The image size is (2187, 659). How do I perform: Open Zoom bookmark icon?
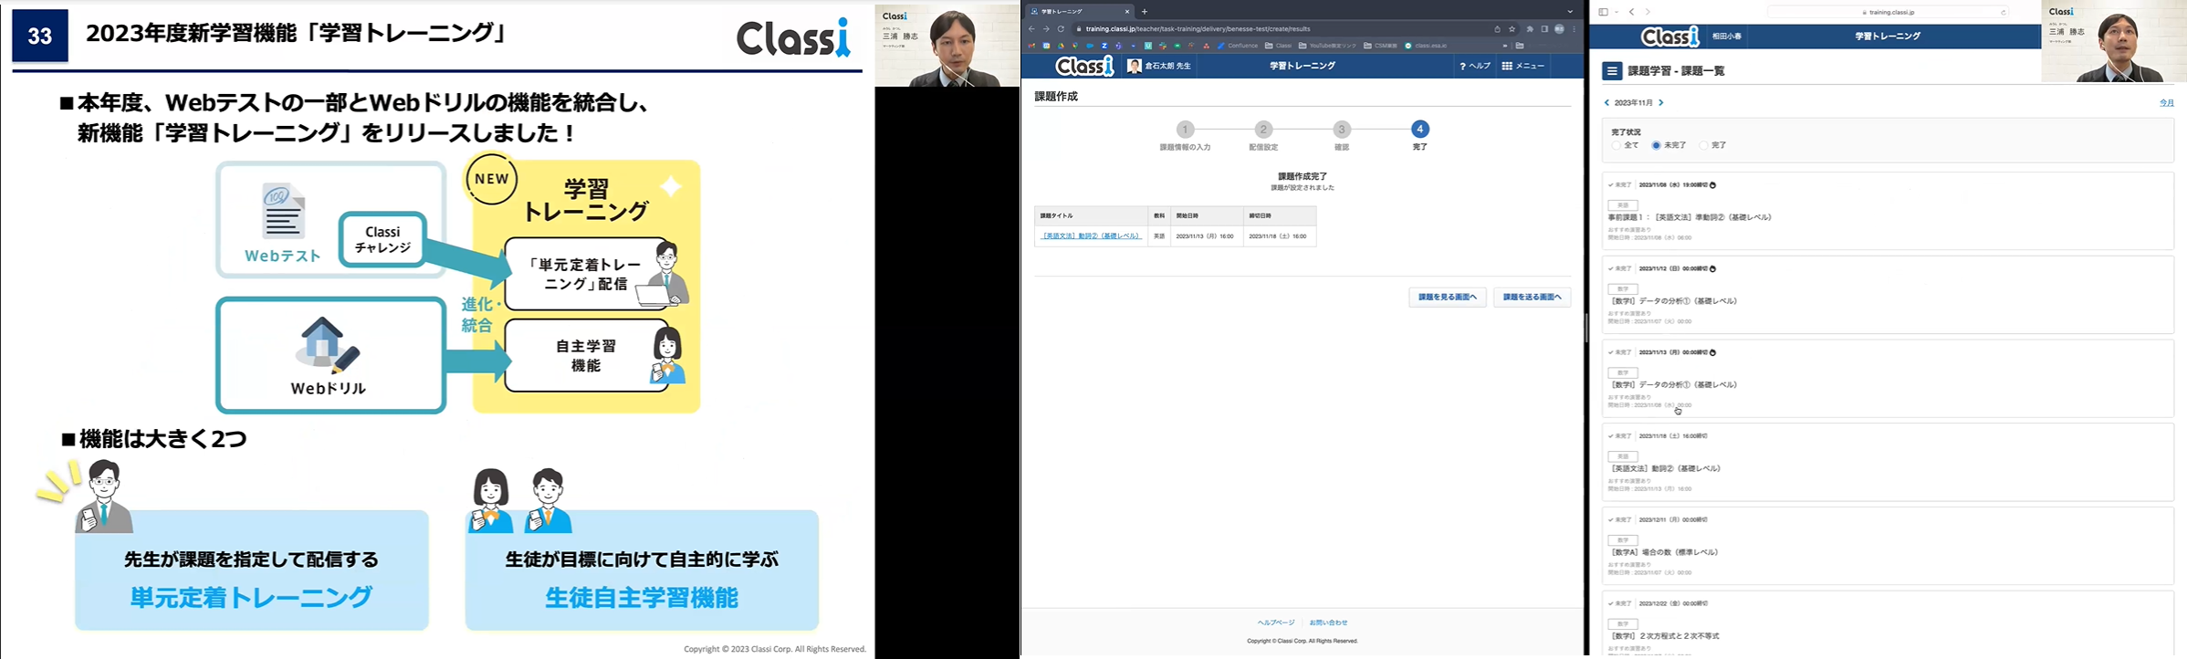(x=1104, y=46)
